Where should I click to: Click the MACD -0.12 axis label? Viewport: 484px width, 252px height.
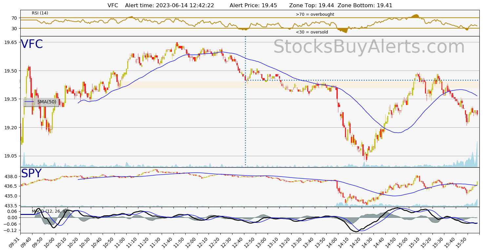pyautogui.click(x=11, y=231)
